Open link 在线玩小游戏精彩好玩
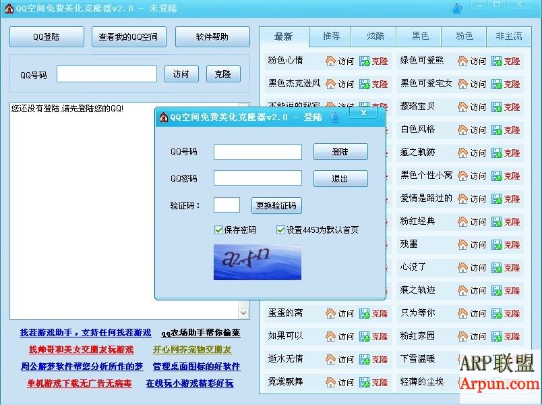The height and width of the screenshot is (405, 542). click(190, 383)
